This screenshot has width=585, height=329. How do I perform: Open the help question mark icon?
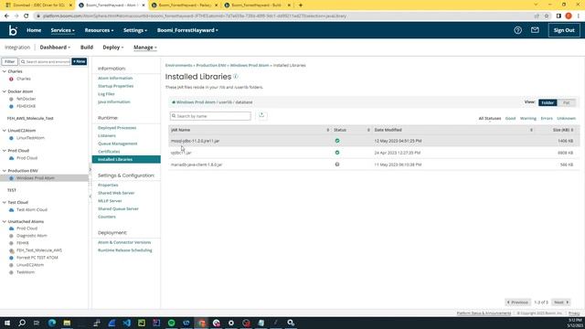click(517, 30)
